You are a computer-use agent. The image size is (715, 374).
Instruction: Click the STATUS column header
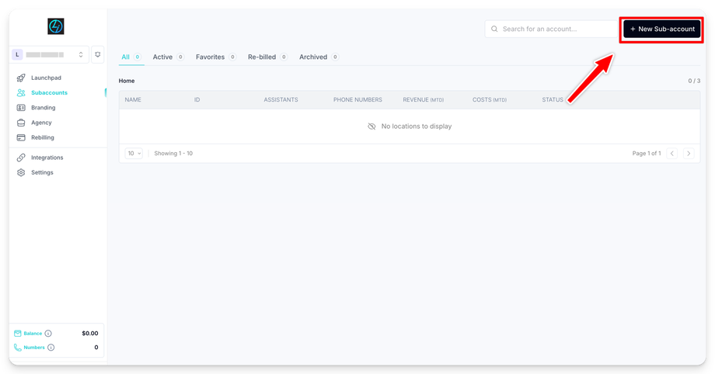click(553, 100)
